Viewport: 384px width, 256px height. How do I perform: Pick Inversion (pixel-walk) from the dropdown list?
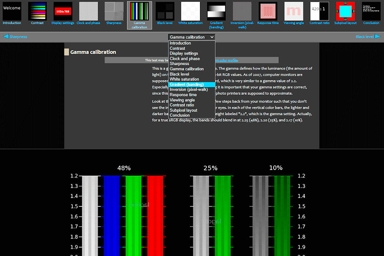[189, 90]
